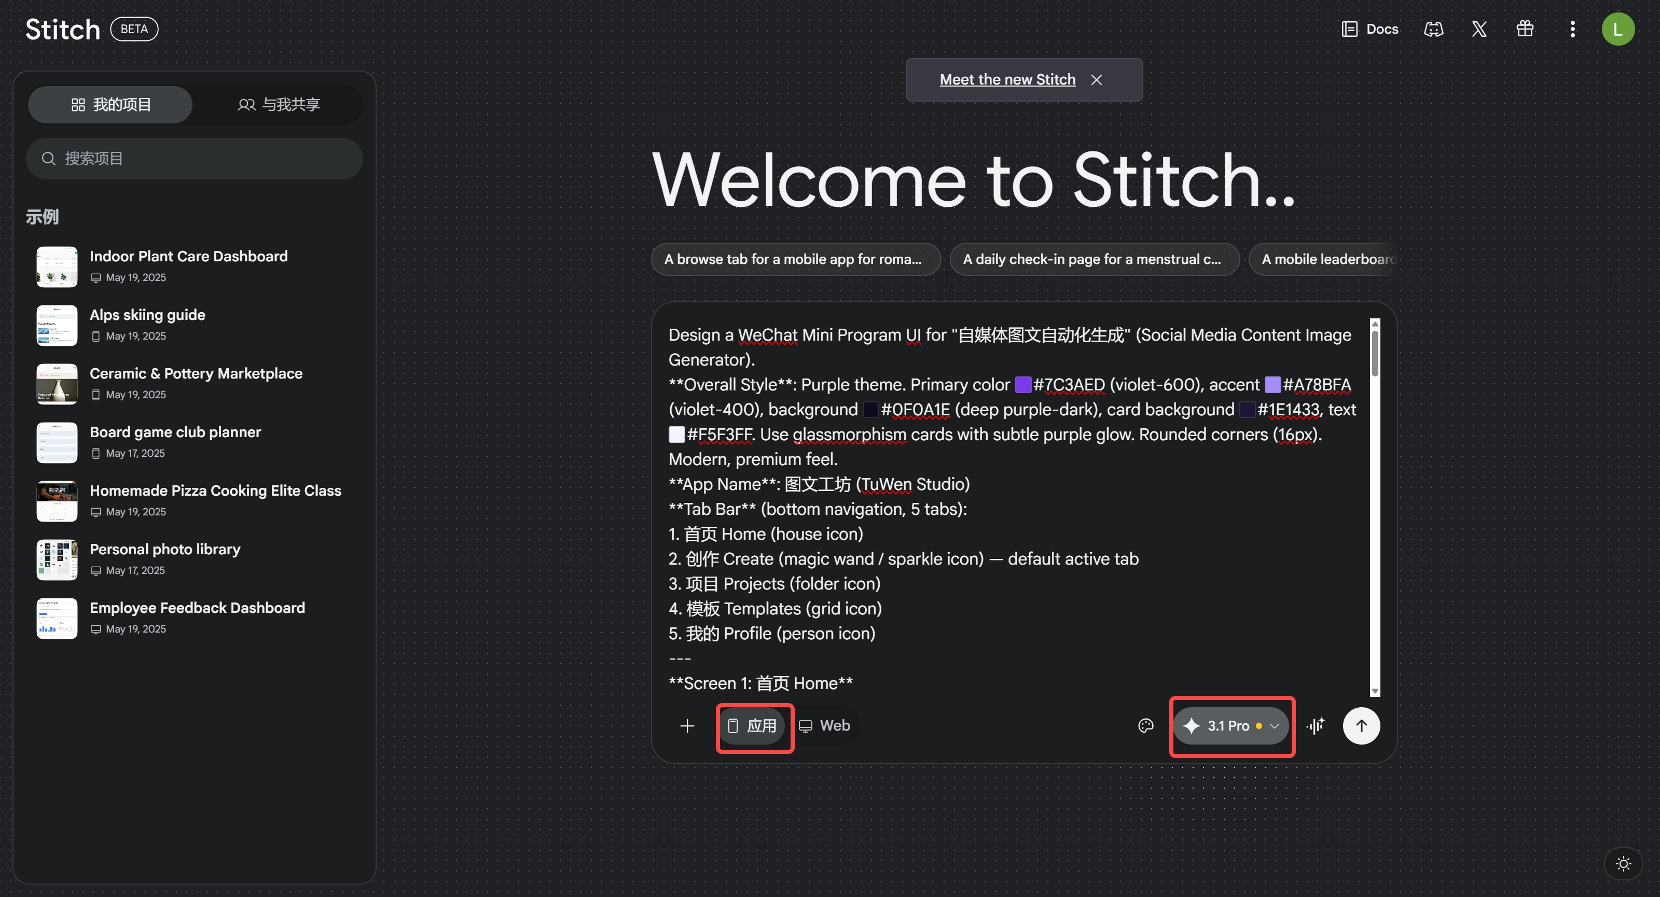Submit prompt with the up-arrow button
Image resolution: width=1660 pixels, height=897 pixels.
coord(1361,726)
